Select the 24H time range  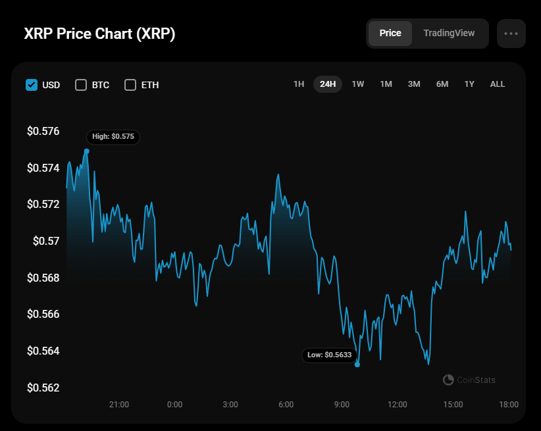click(327, 84)
